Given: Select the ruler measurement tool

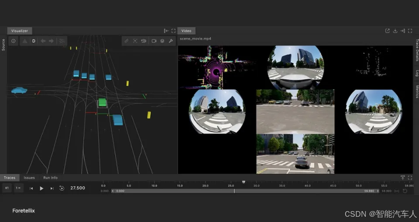Looking at the screenshot, I should (x=127, y=41).
